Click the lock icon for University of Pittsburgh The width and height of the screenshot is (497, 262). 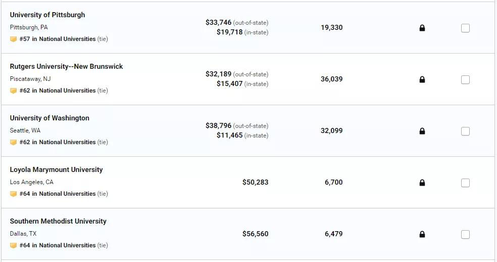tap(422, 28)
